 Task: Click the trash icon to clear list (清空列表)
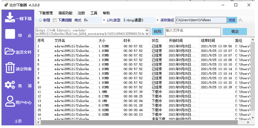[x=10, y=68]
